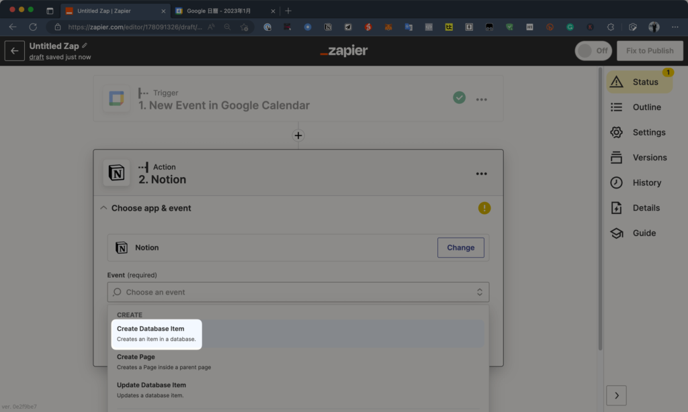Image resolution: width=688 pixels, height=412 pixels.
Task: Open the Details panel
Action: (x=636, y=208)
